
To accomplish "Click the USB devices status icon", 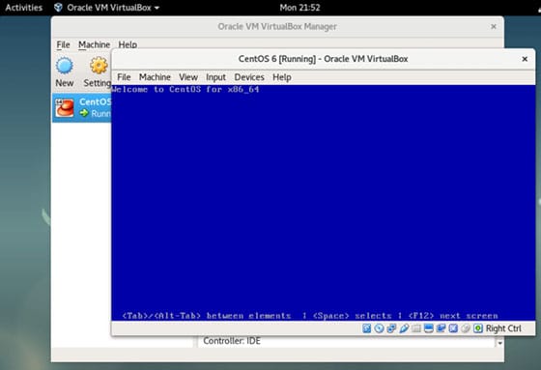I will click(404, 328).
